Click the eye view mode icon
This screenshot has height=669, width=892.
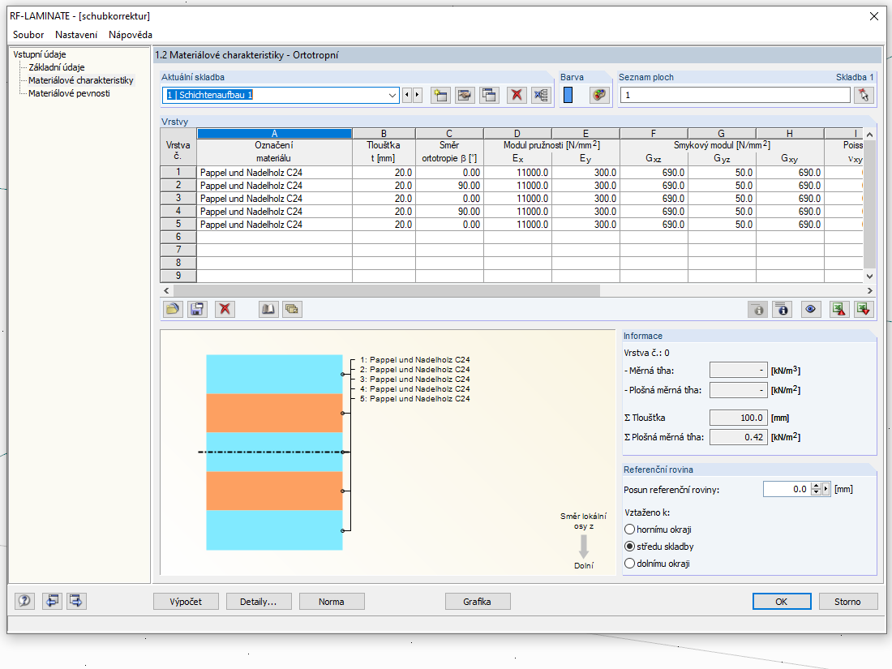tap(809, 309)
